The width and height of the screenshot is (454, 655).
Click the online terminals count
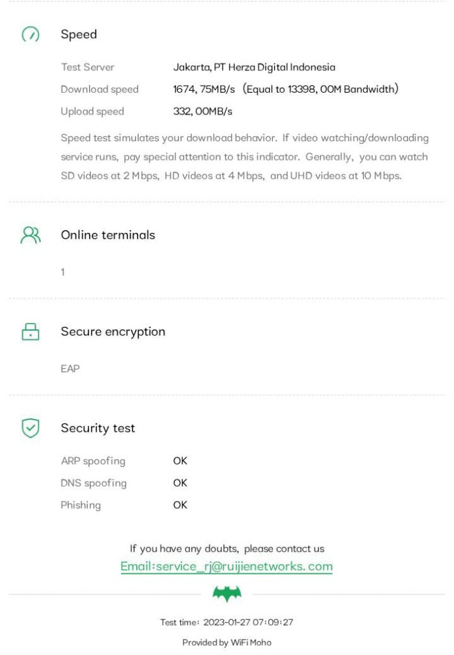tap(63, 272)
